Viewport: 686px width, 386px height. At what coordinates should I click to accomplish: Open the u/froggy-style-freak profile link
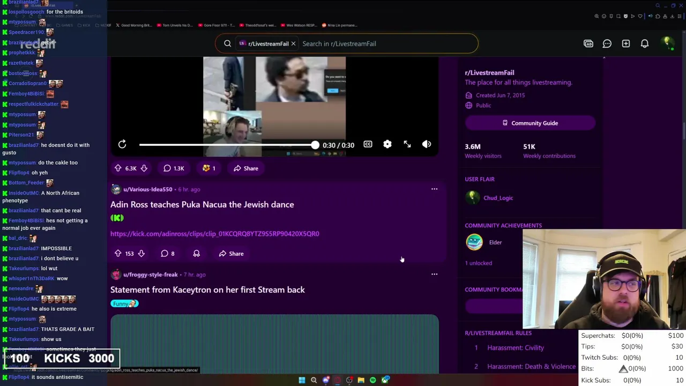150,274
